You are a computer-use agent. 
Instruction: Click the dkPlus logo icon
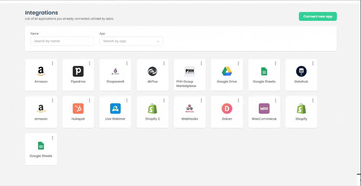[x=152, y=72]
